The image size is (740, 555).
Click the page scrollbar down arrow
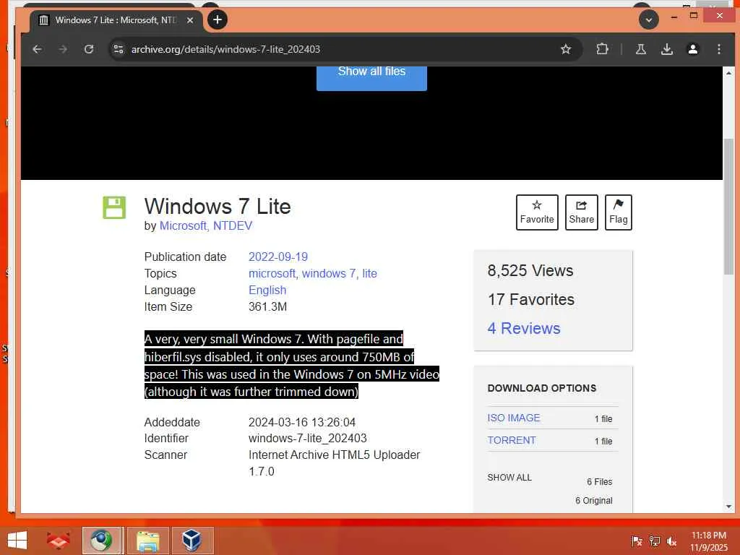728,507
